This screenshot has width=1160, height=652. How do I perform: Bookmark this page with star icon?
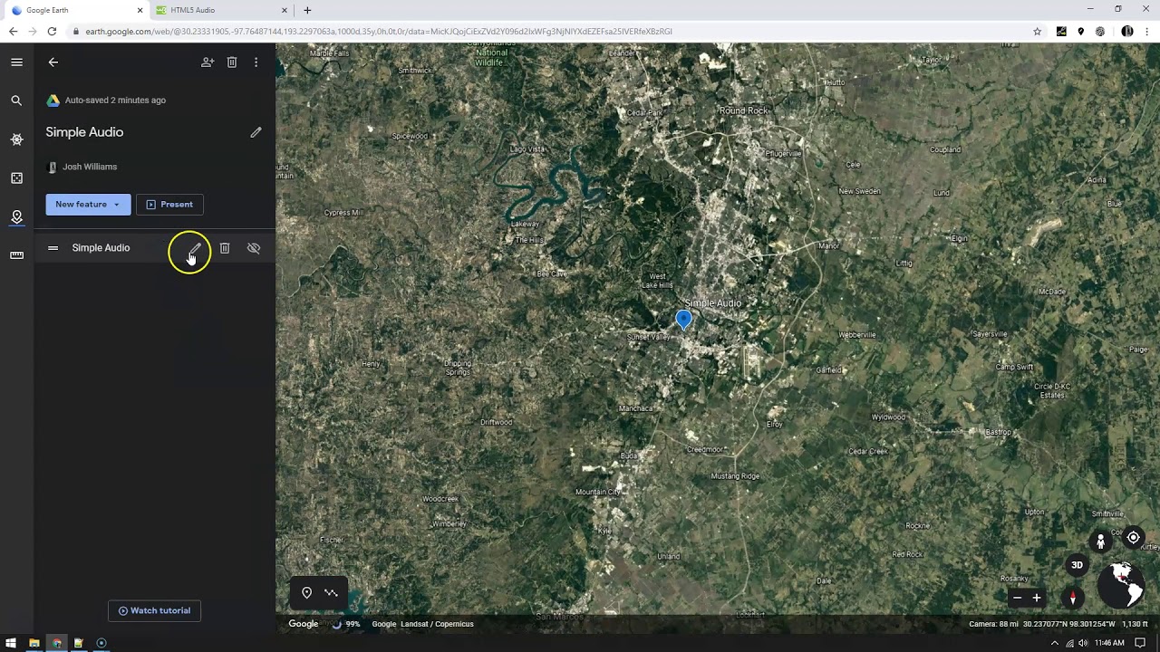(x=1038, y=31)
